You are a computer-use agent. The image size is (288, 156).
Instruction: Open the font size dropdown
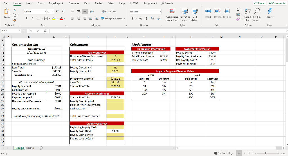tap(53, 12)
